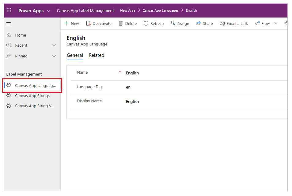Click the Canvas App String Values puzzle icon
Image resolution: width=292 pixels, height=196 pixels.
click(9, 105)
